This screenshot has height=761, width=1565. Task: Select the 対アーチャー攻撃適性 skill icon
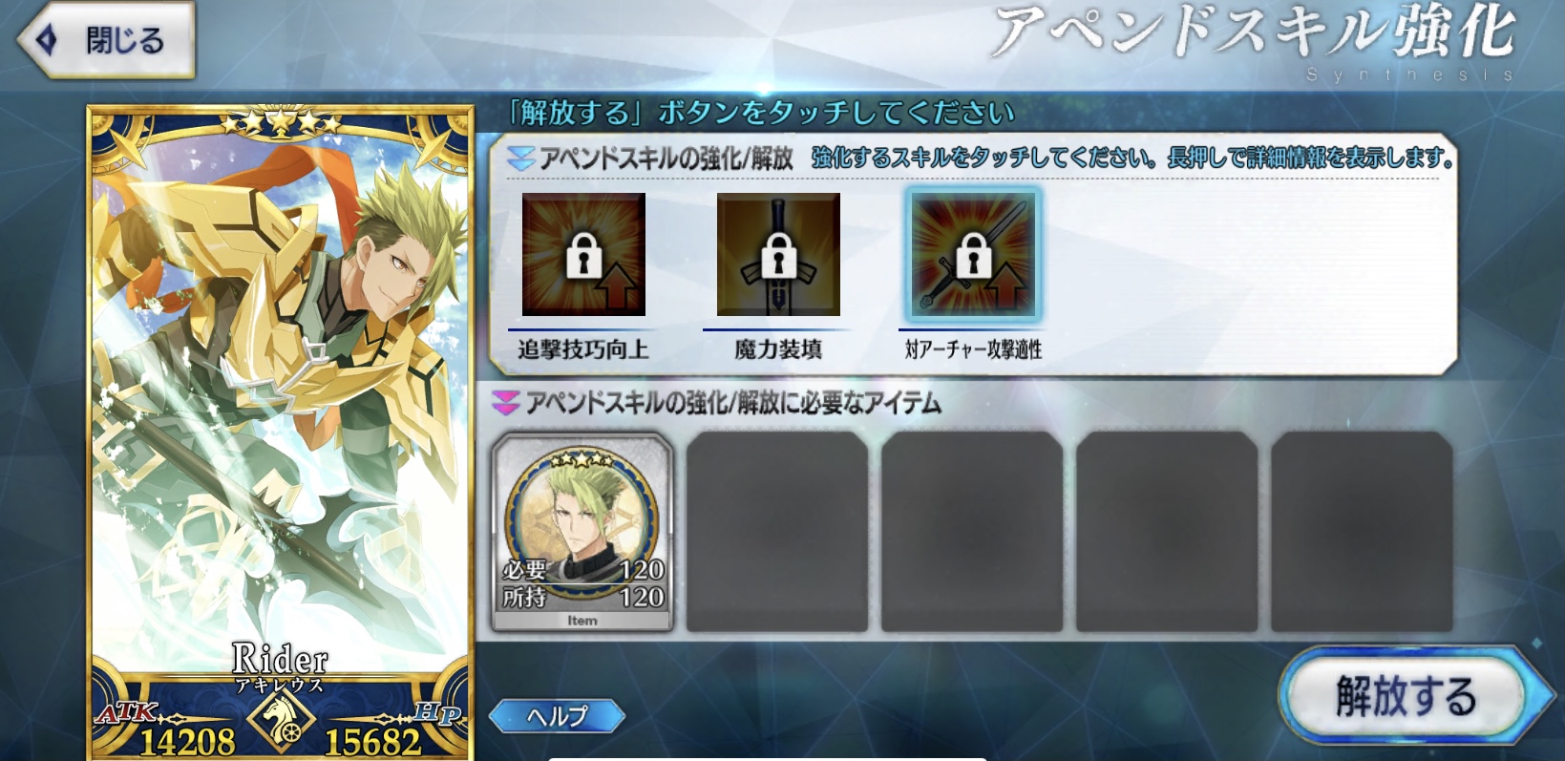(973, 254)
